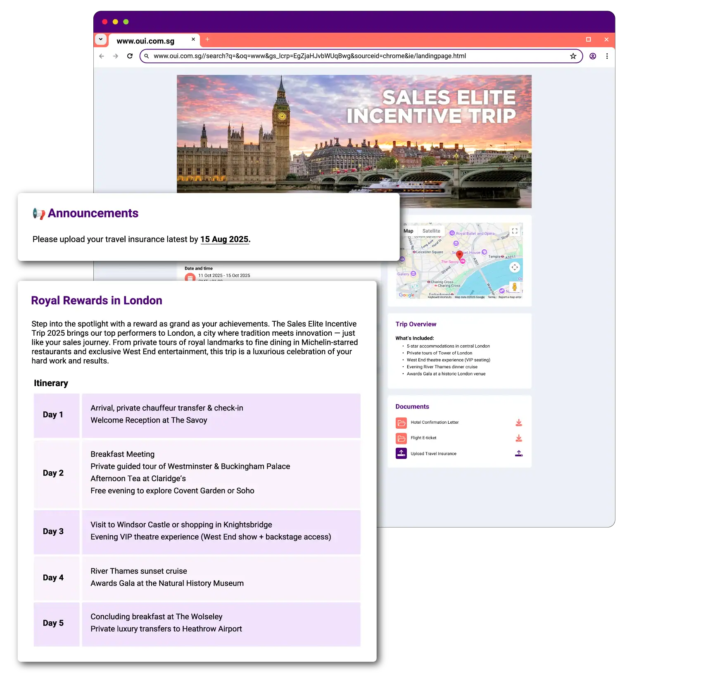Click upload arrow beside Upload Travel Insurance

[x=519, y=453]
